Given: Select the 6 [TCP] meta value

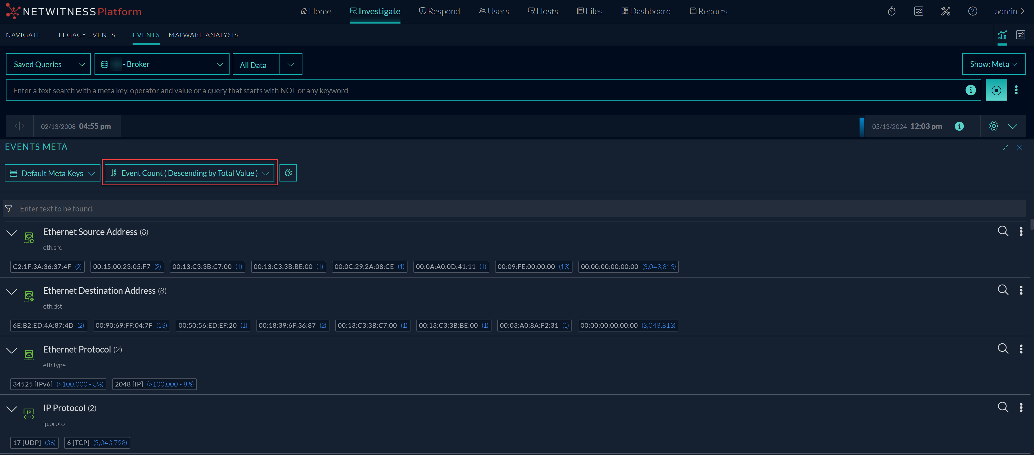Looking at the screenshot, I should (78, 443).
